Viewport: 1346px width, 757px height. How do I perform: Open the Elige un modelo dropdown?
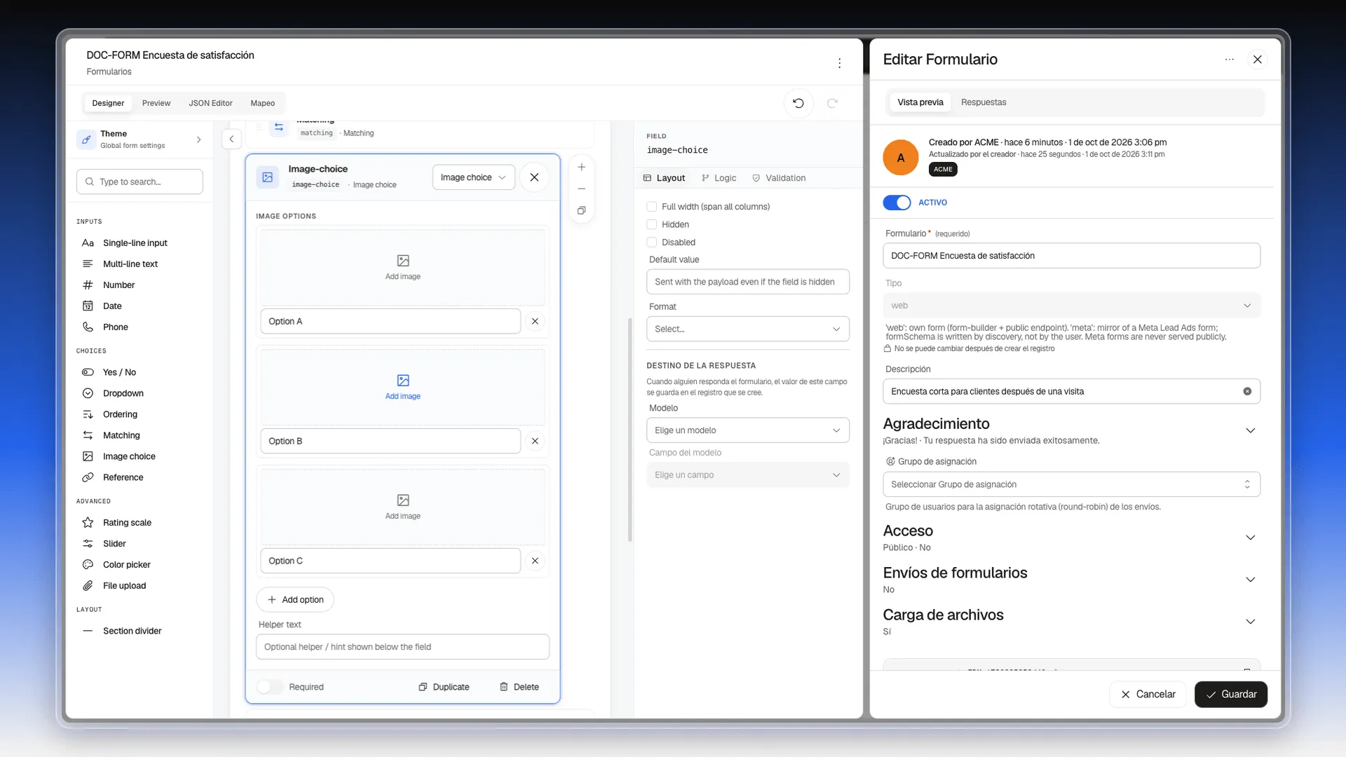click(x=747, y=430)
